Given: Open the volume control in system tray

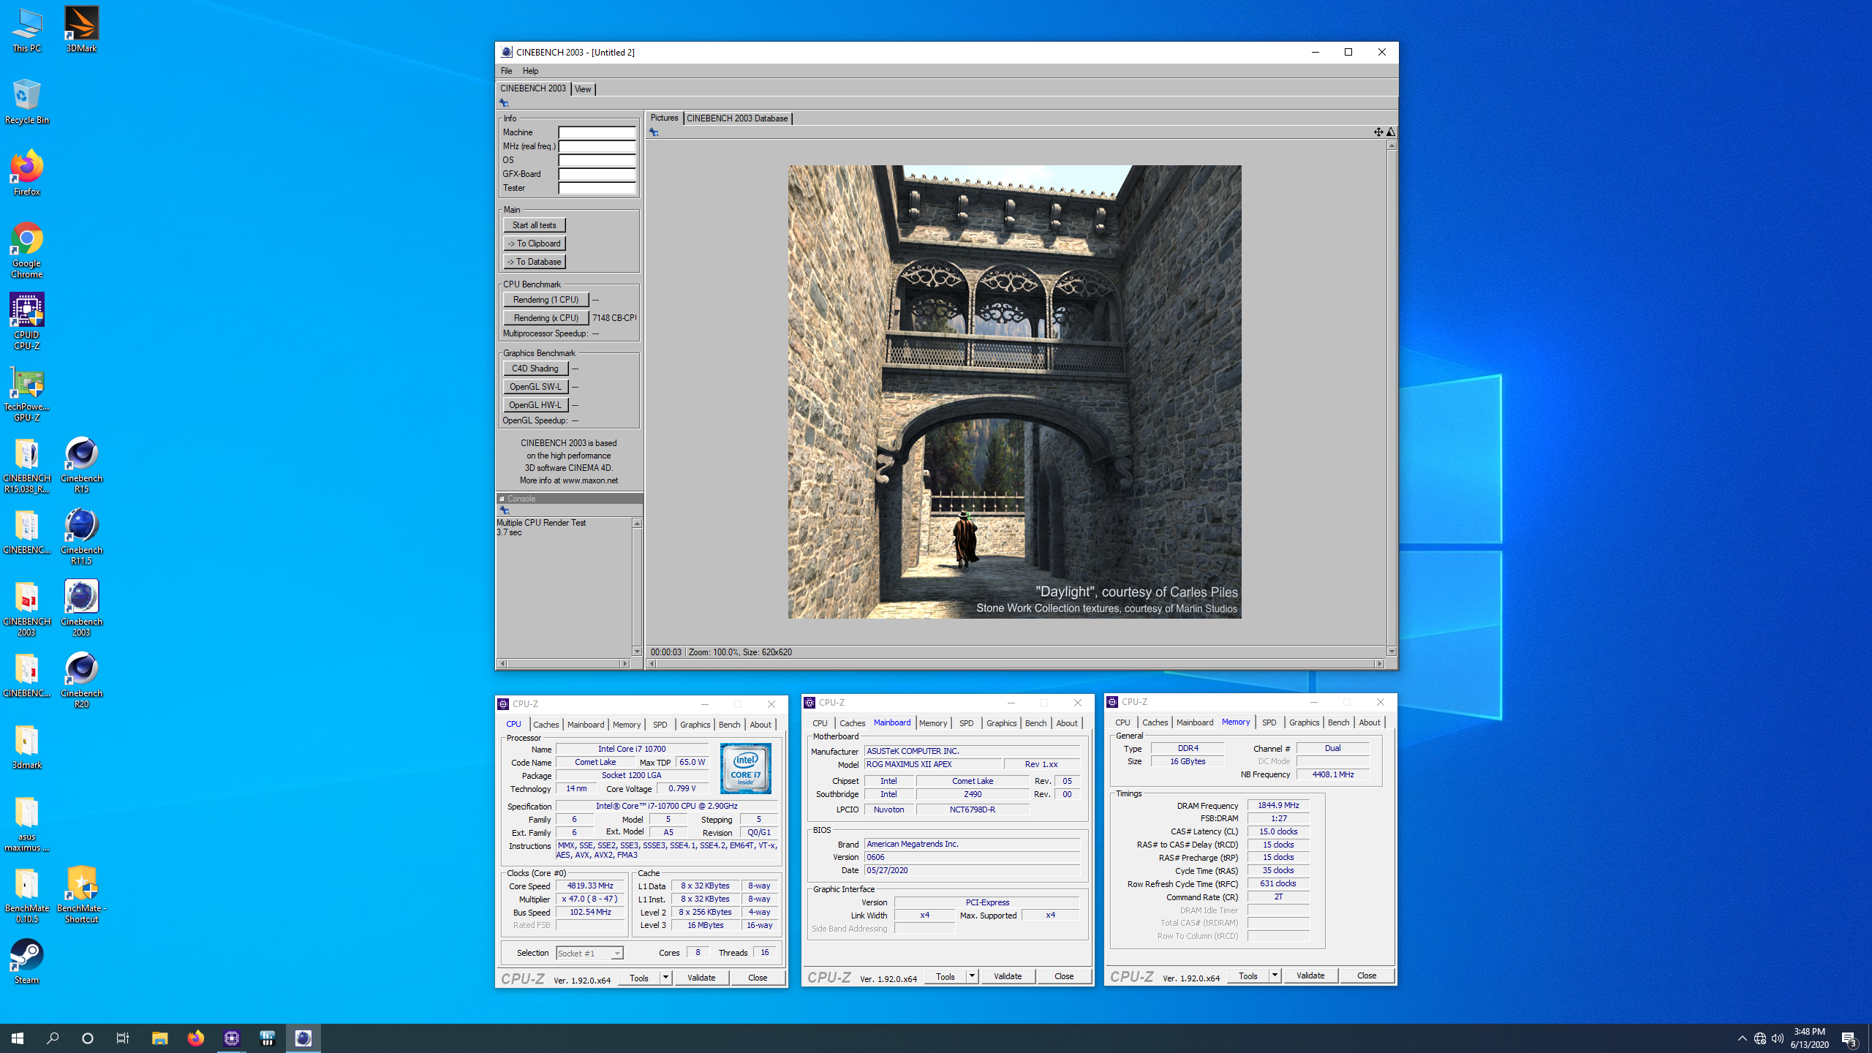Looking at the screenshot, I should (1778, 1038).
